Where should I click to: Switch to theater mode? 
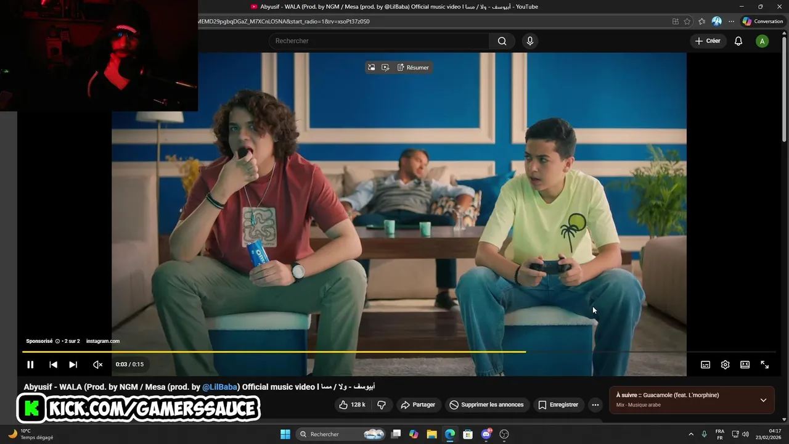pos(745,364)
